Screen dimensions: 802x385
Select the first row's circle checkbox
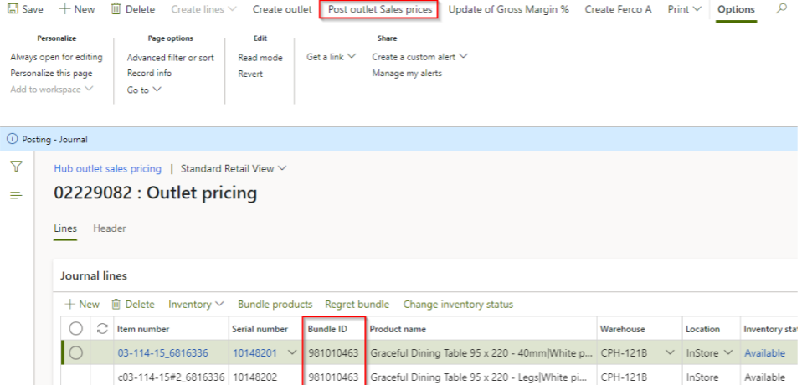tap(75, 353)
